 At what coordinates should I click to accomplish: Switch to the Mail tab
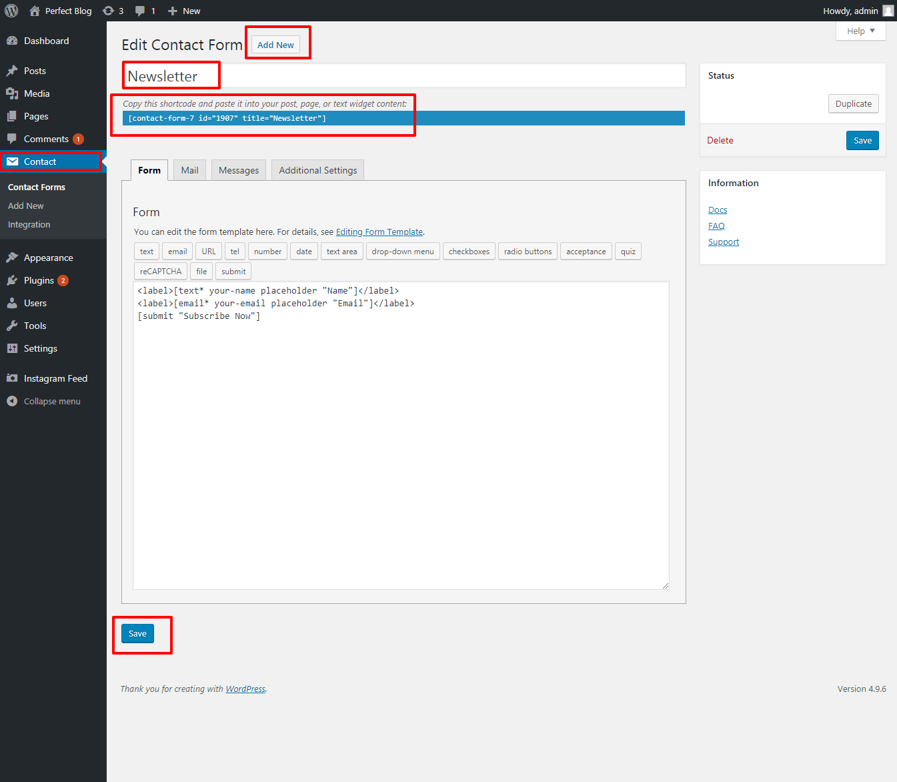190,170
